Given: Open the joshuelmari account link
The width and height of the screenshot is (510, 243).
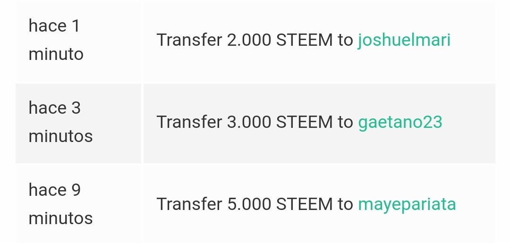Looking at the screenshot, I should coord(404,40).
